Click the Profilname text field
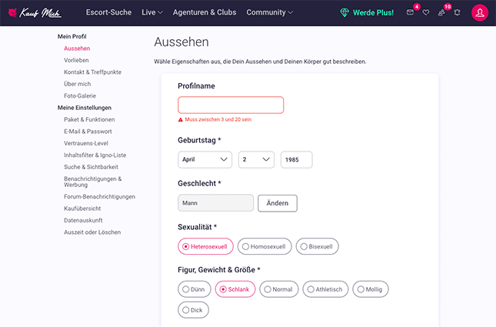Screen dimensions: 496x327 (231, 105)
